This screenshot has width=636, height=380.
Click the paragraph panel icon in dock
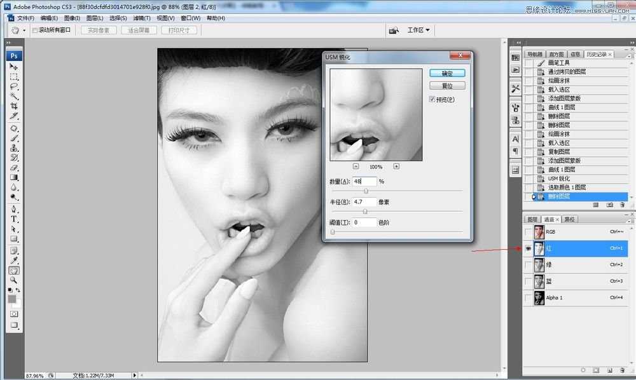pyautogui.click(x=516, y=151)
